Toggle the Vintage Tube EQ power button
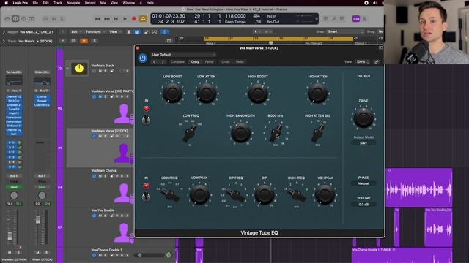The image size is (469, 263). coord(143,58)
